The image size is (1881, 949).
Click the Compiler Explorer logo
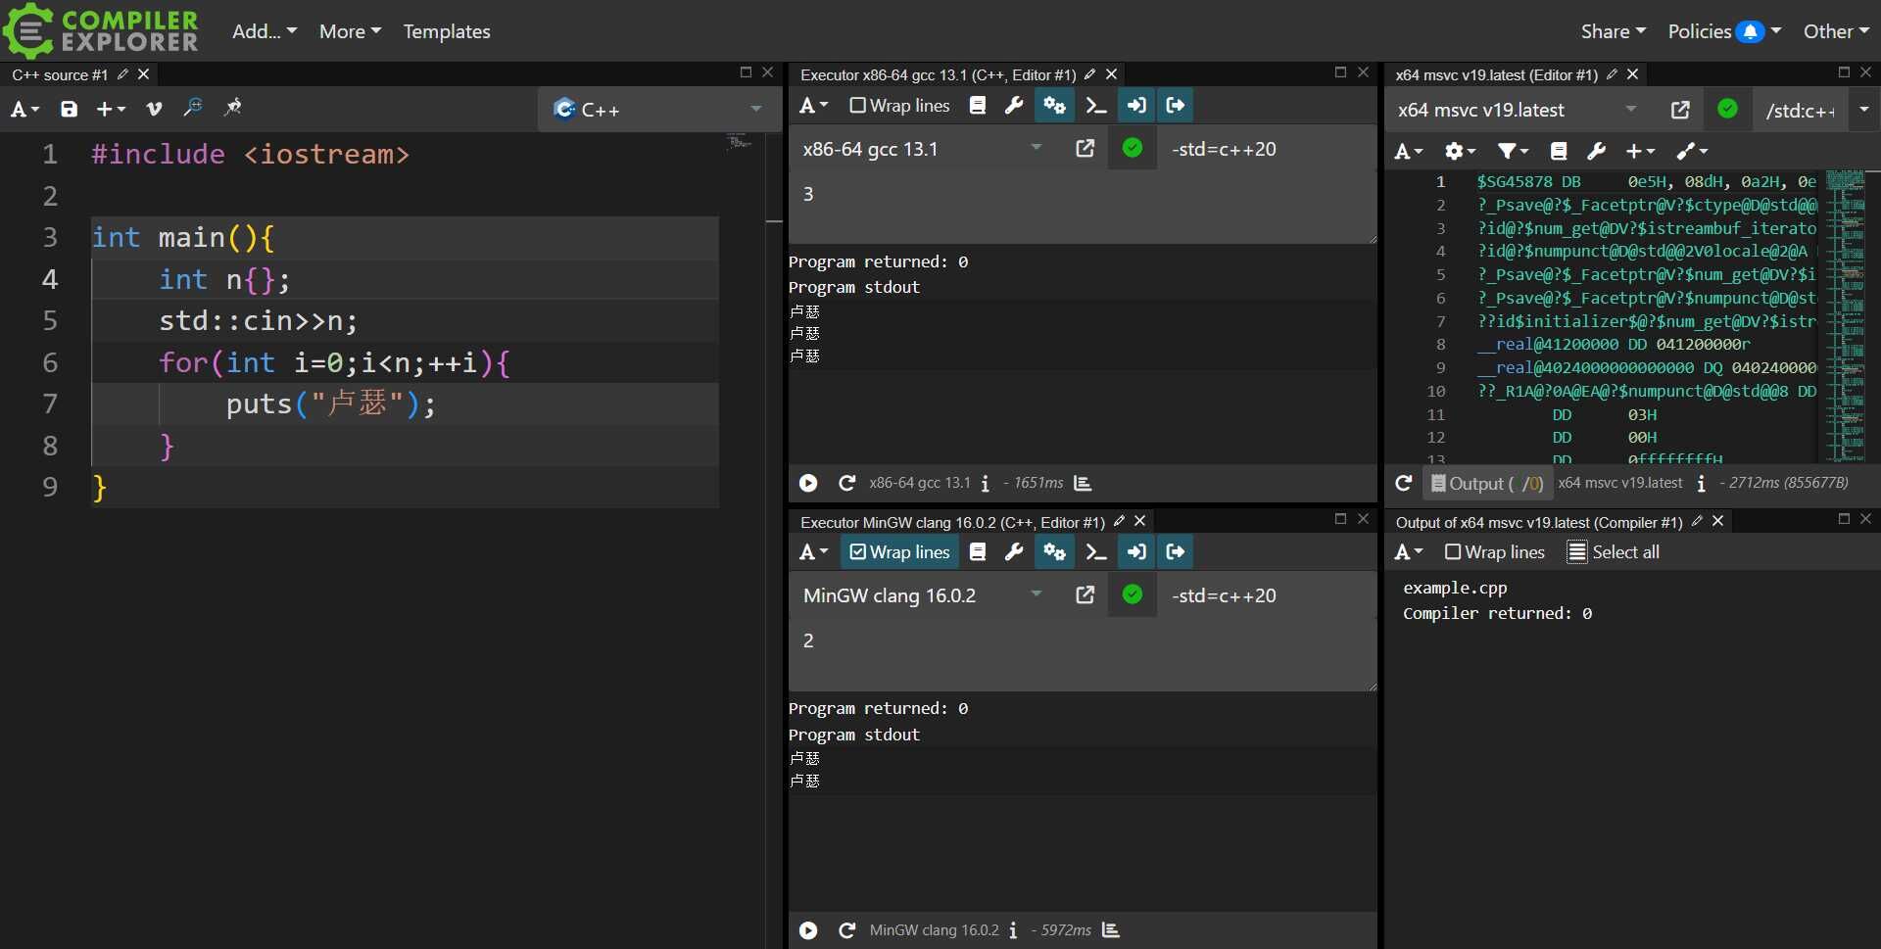(102, 31)
